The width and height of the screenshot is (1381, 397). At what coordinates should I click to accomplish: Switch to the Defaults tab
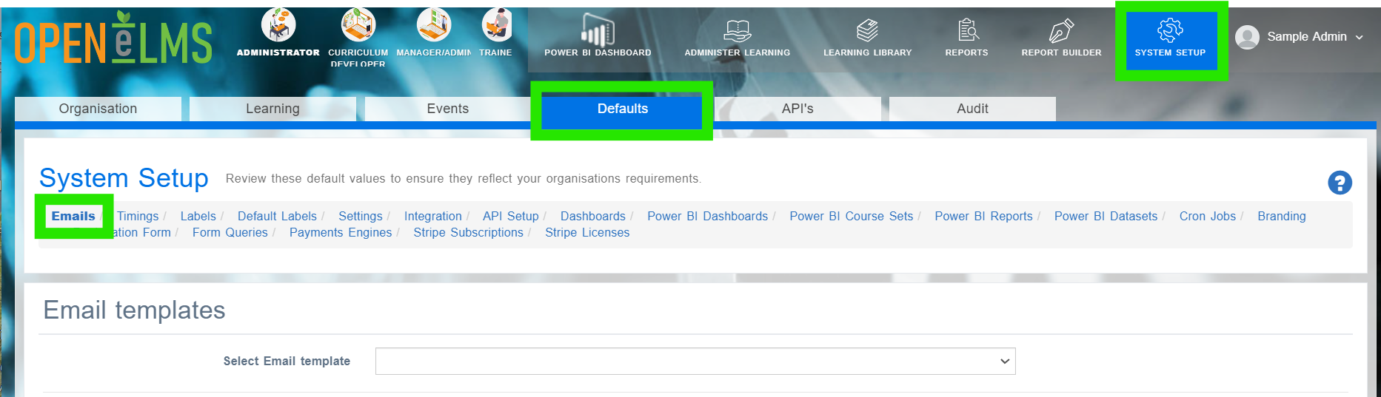point(623,109)
